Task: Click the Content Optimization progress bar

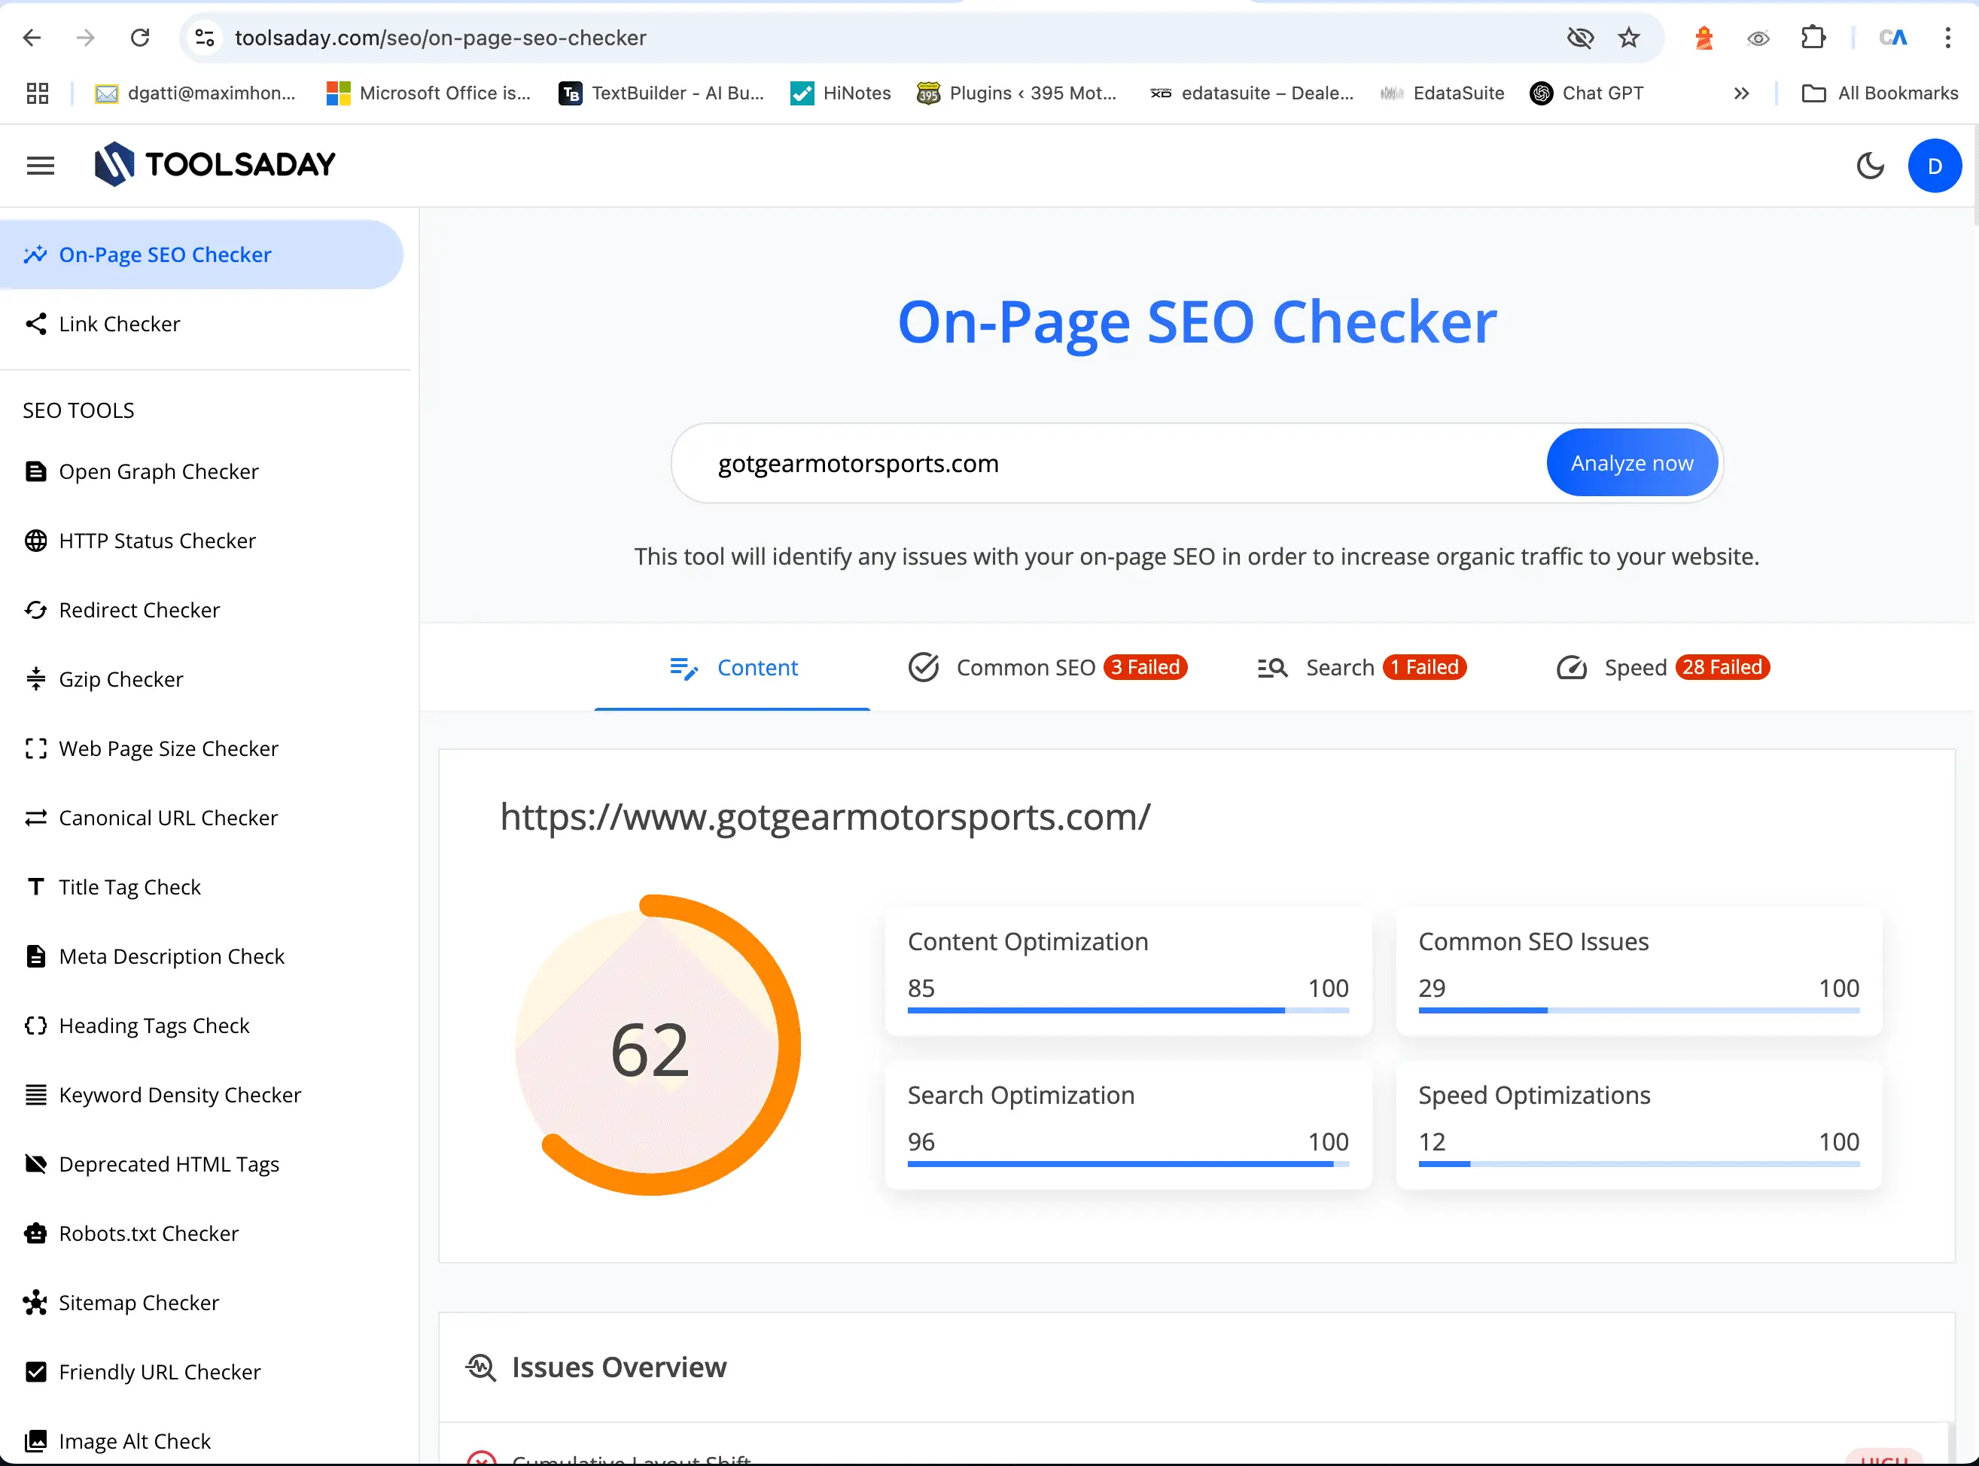Action: (1128, 1010)
